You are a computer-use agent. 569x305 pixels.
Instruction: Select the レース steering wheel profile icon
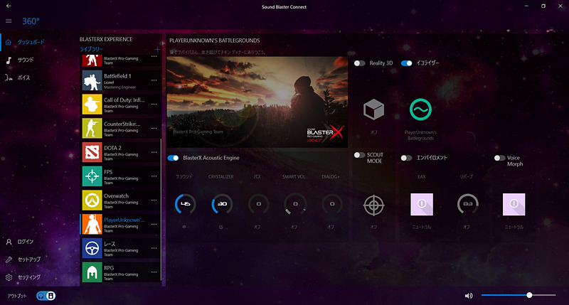coord(92,248)
